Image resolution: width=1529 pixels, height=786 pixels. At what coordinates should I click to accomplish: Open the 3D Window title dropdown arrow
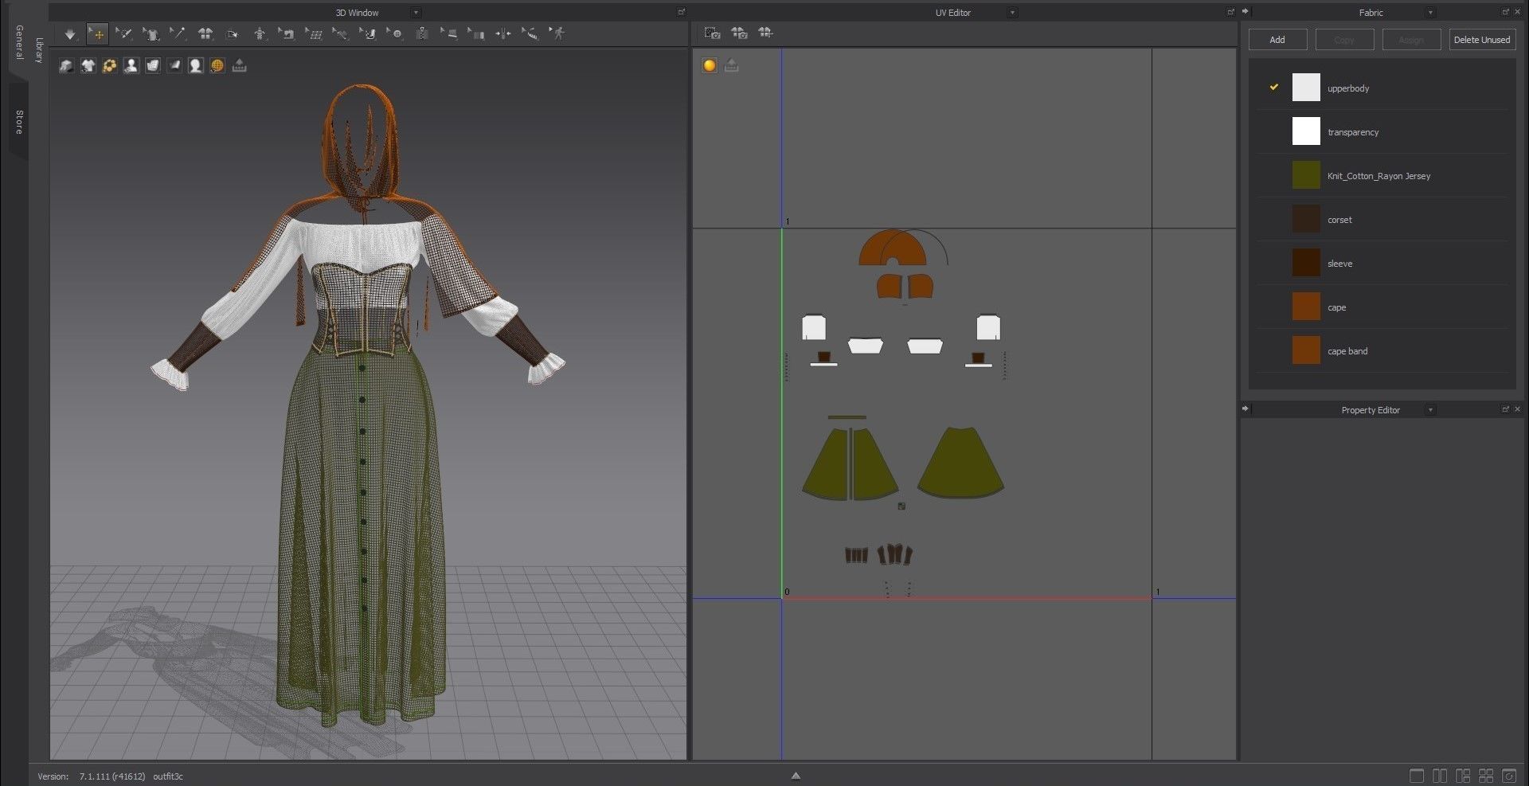coord(416,13)
